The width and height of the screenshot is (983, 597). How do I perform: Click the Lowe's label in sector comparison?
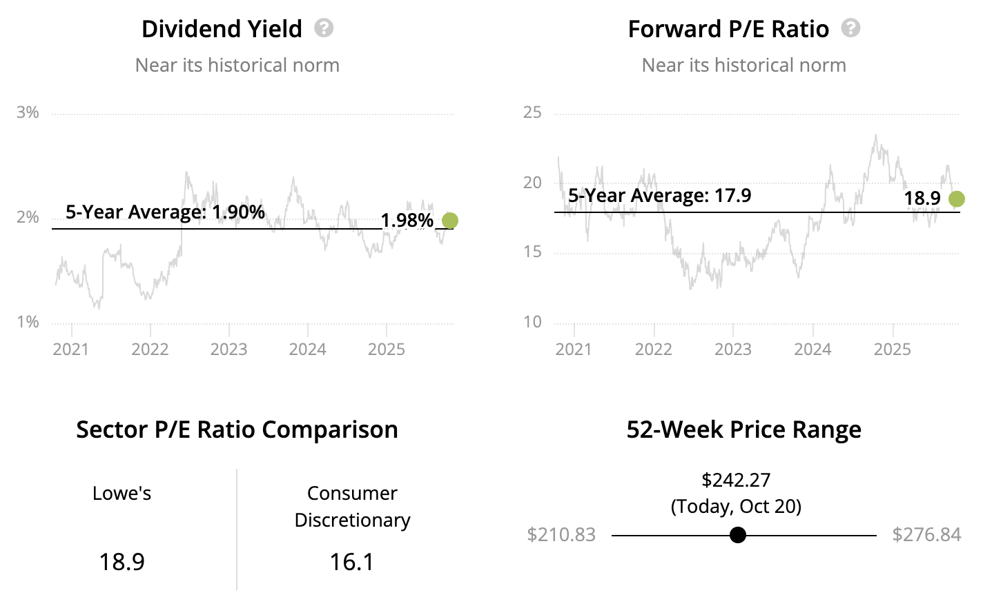click(121, 494)
